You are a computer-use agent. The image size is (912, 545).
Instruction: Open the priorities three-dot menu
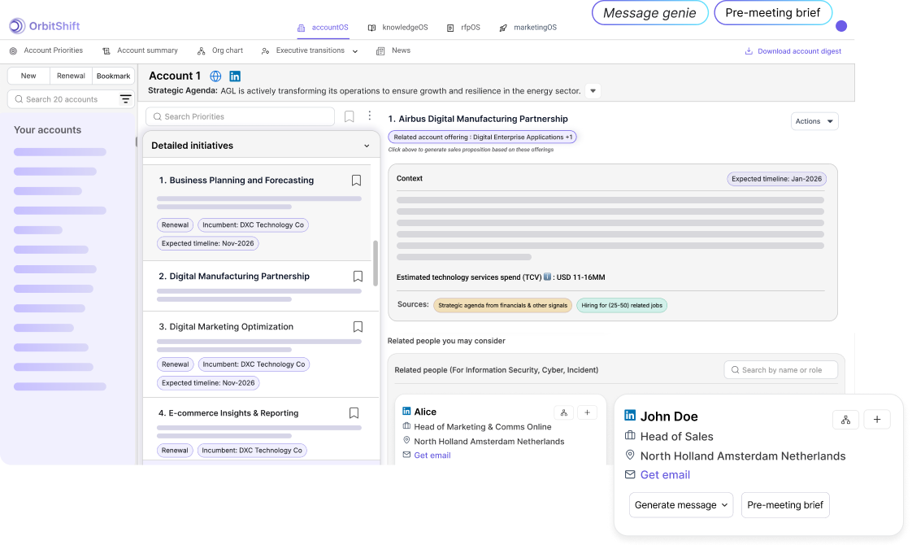tap(369, 116)
